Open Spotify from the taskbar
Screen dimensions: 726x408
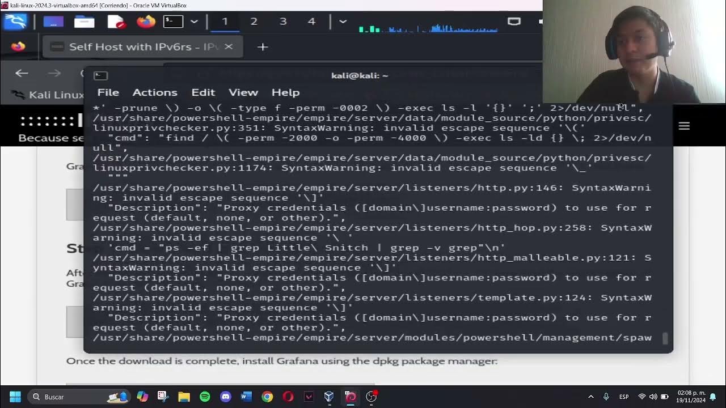click(205, 397)
